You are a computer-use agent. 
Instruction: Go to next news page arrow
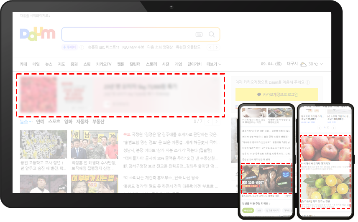tap(216, 122)
